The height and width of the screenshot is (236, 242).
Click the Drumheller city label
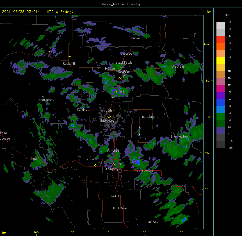click(x=179, y=136)
